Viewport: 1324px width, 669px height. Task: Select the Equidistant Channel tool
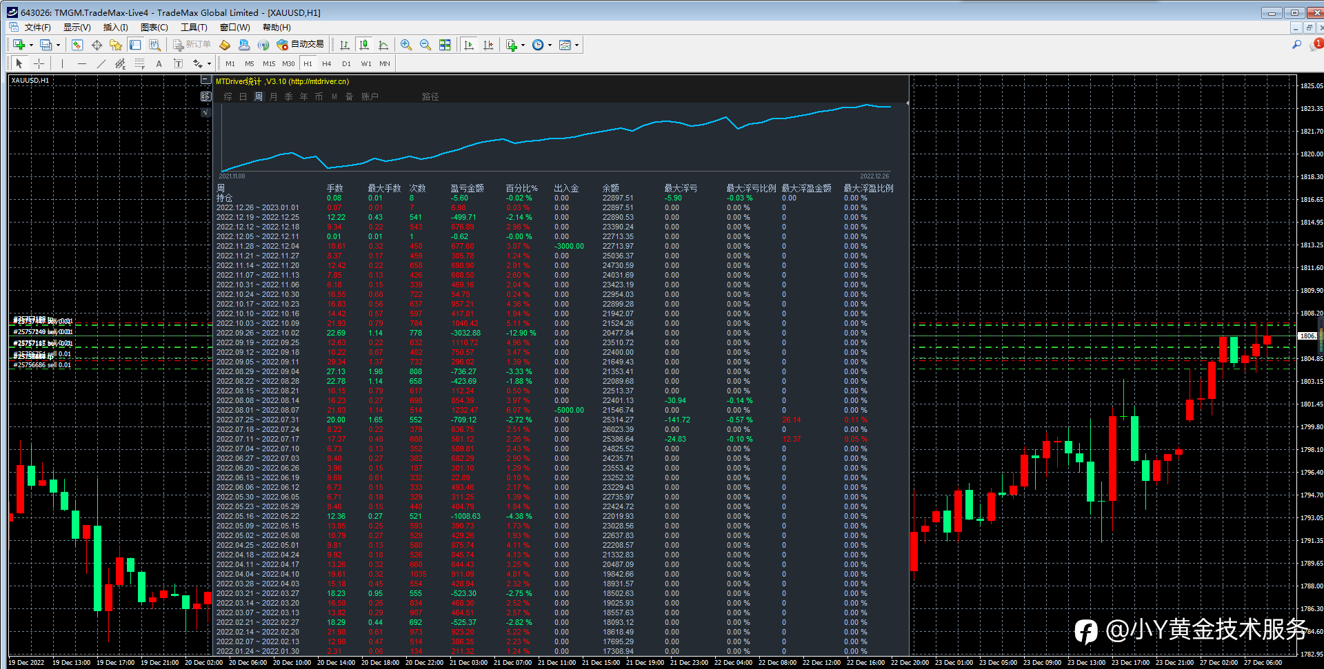pyautogui.click(x=121, y=63)
